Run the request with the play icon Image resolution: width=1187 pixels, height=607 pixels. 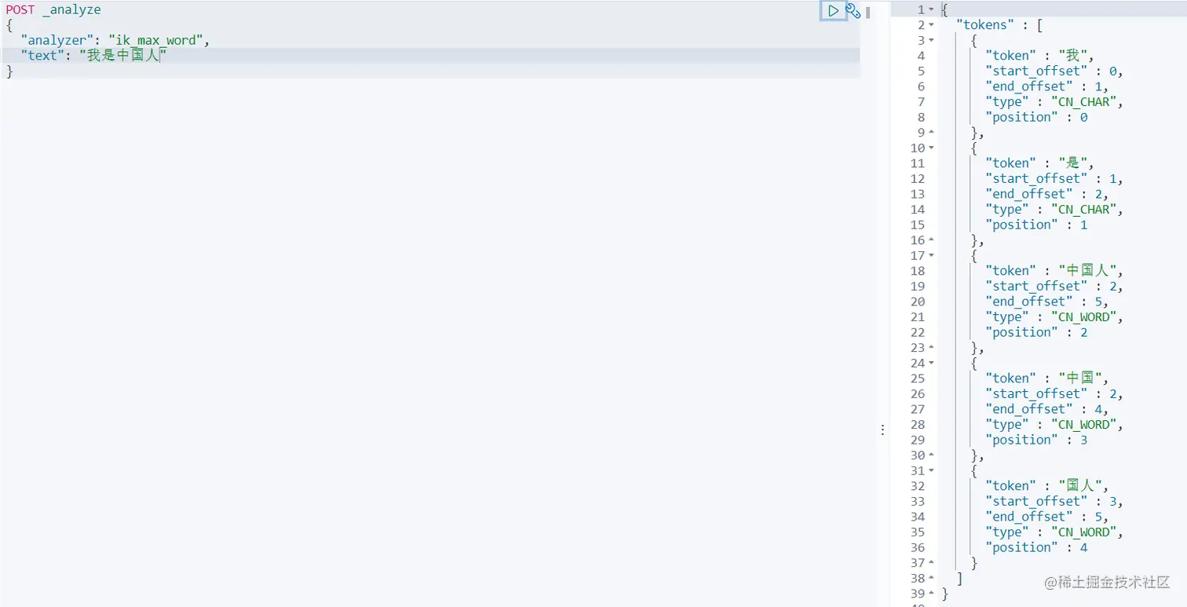[833, 11]
